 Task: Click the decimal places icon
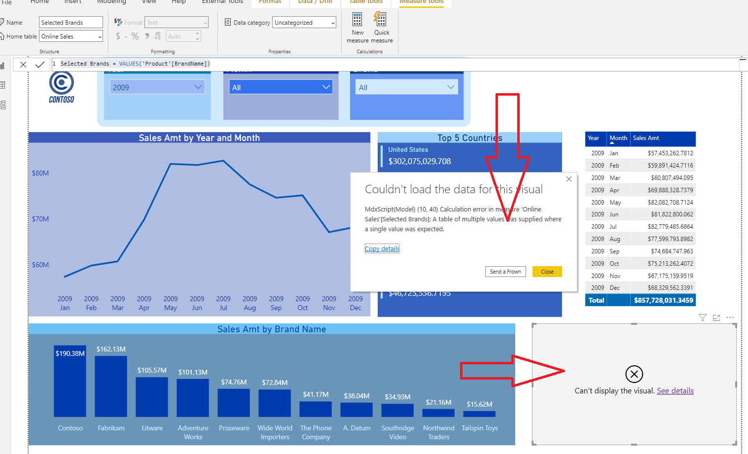[157, 36]
